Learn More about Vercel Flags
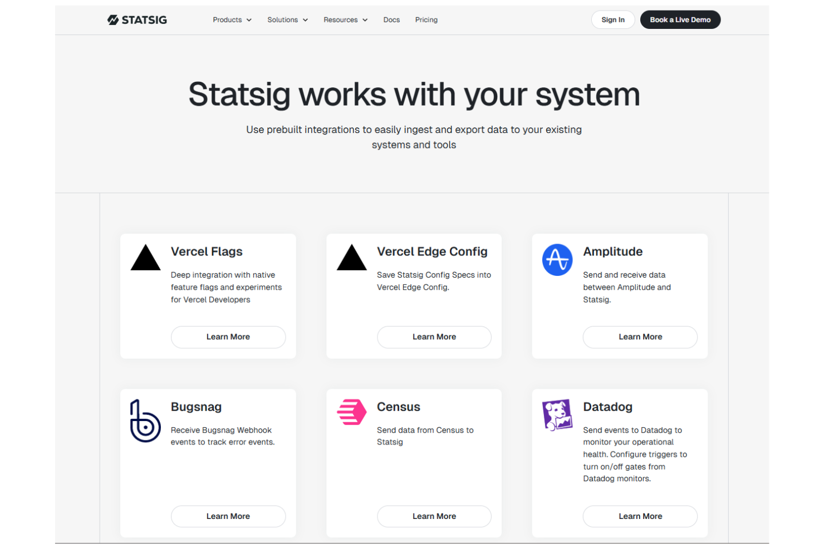Image resolution: width=824 pixels, height=549 pixels. (x=228, y=337)
